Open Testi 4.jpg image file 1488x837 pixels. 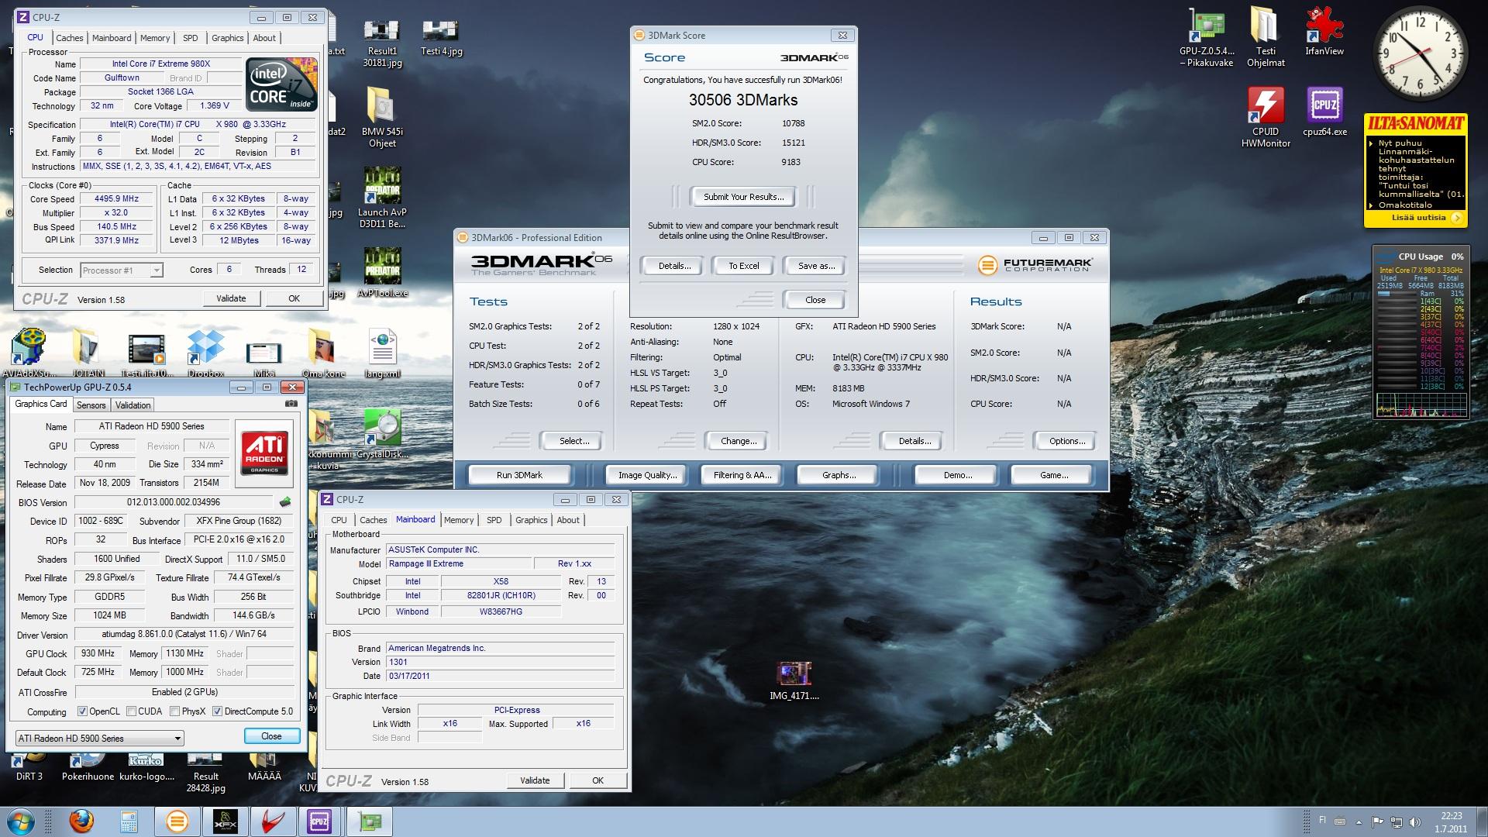[441, 37]
